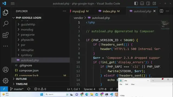Open the Explorer view in activity bar

(x=5, y=13)
